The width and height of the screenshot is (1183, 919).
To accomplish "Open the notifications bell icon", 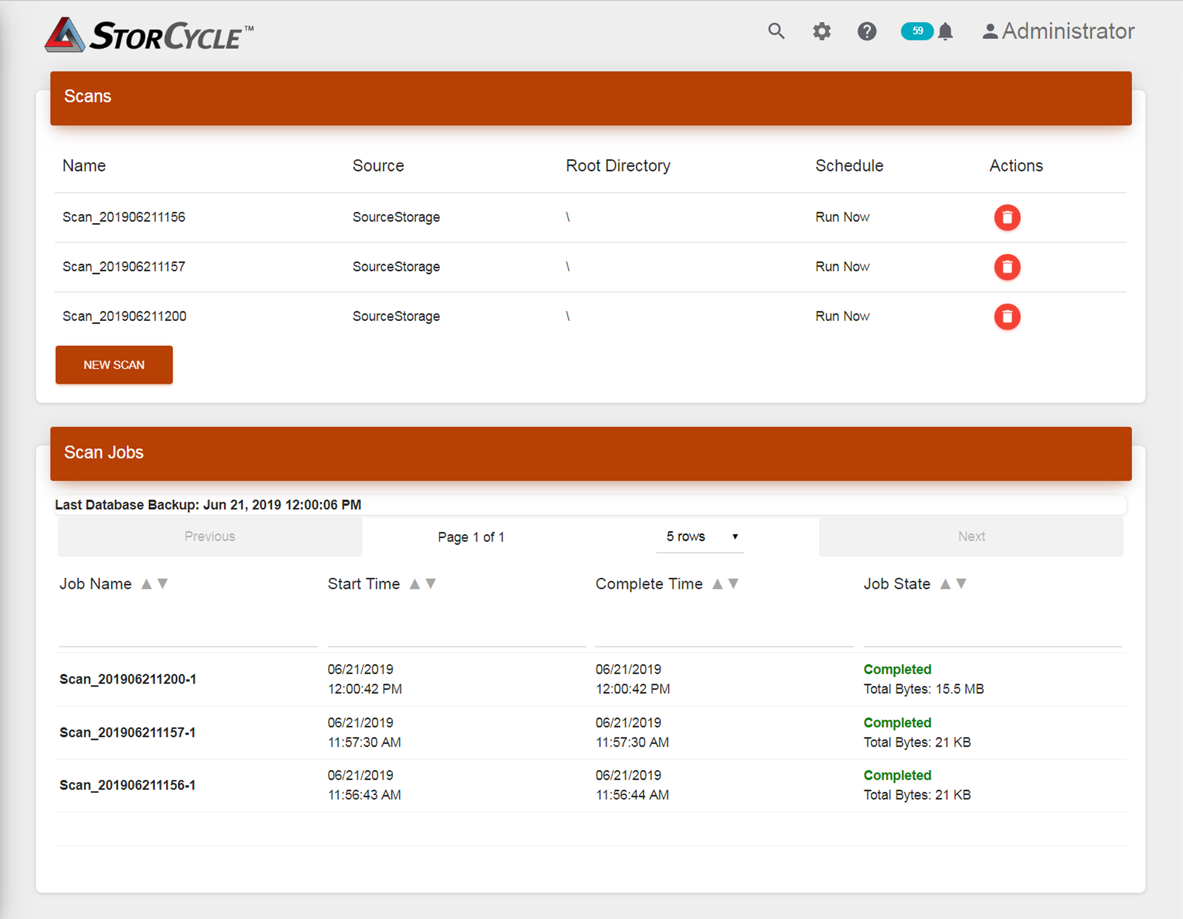I will (x=946, y=32).
